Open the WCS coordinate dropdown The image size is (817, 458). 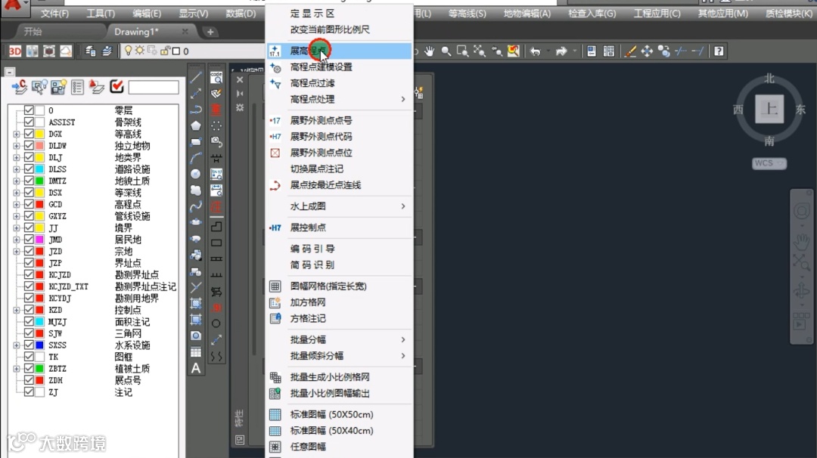[769, 163]
